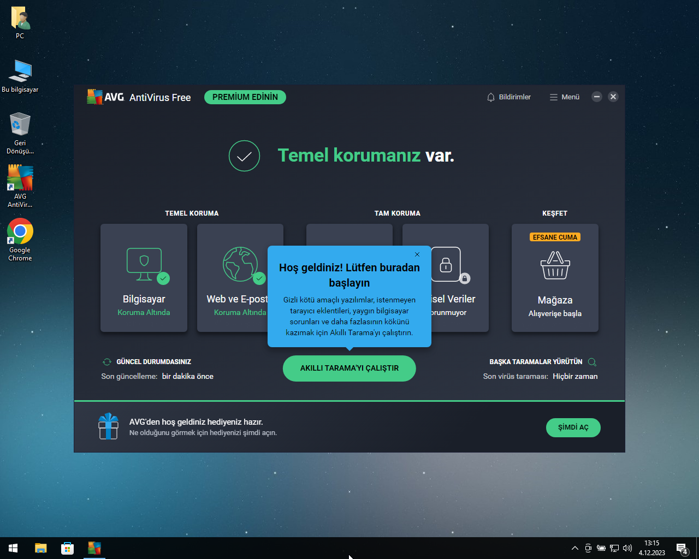Select Geri Dönüşüm recycle bin icon

(x=20, y=133)
